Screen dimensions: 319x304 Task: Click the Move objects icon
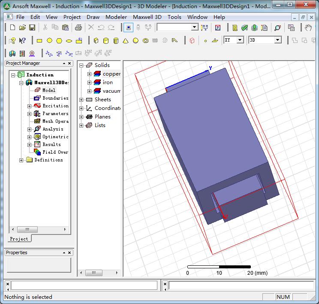[49, 54]
